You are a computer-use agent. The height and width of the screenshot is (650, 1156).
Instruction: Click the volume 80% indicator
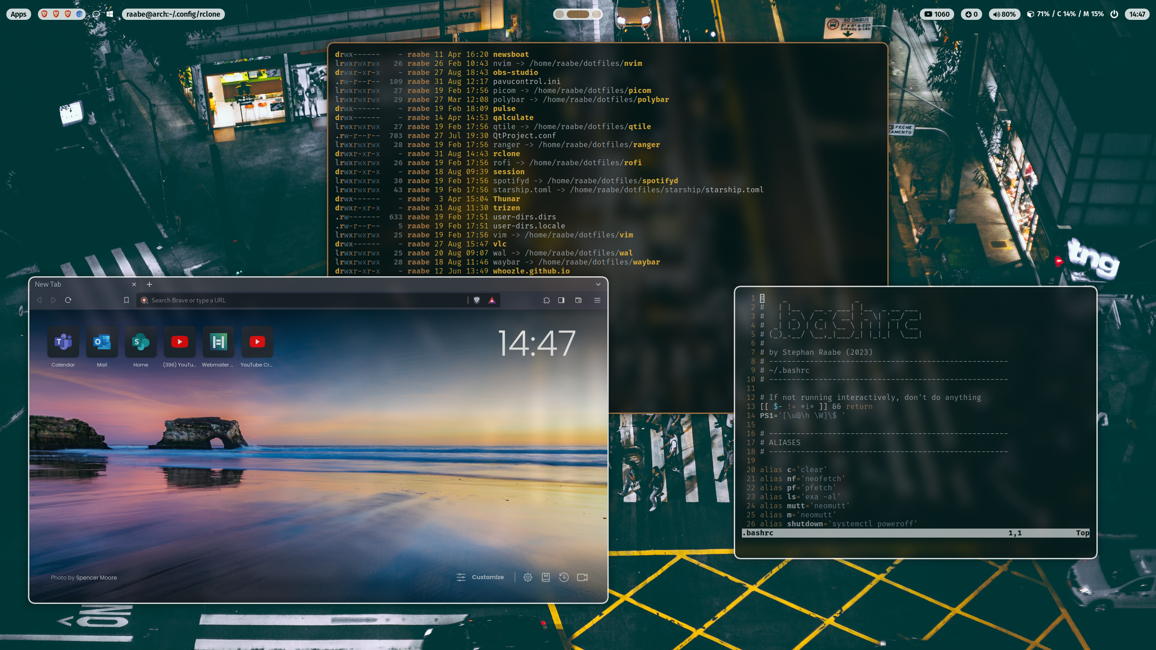tap(1004, 14)
